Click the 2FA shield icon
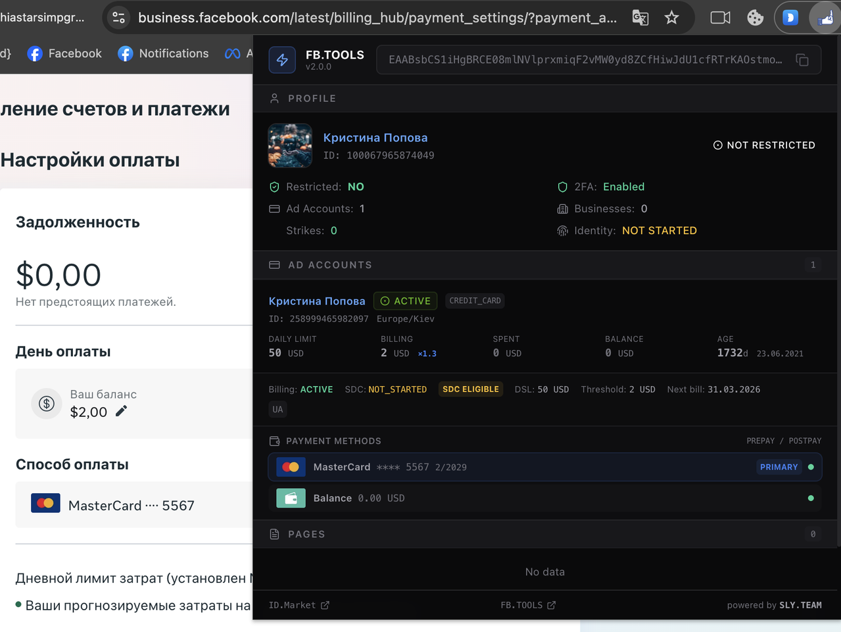Viewport: 841px width, 632px height. pos(562,187)
